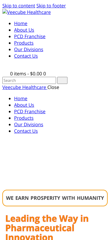Click the blank search submit button

coord(62,80)
